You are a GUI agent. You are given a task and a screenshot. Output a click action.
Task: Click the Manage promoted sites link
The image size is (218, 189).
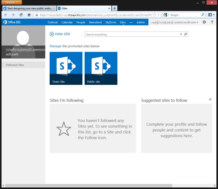[x=55, y=46]
